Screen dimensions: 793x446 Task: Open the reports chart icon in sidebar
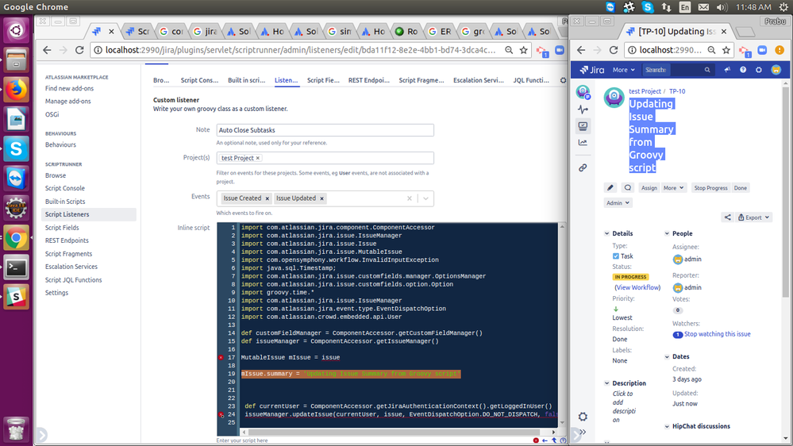(x=583, y=143)
